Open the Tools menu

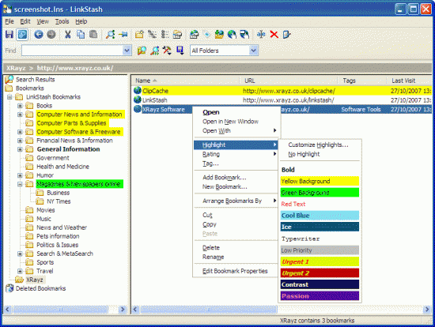[x=62, y=21]
